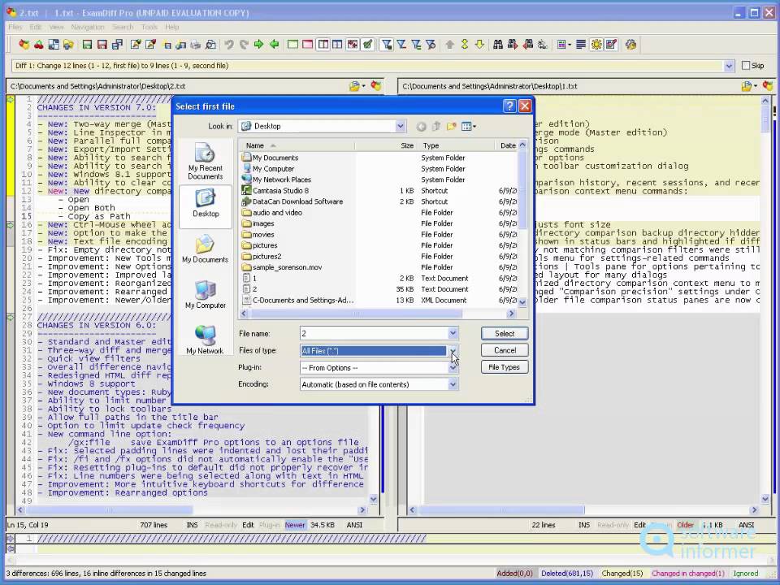
Task: Click the Desktop shortcut in places bar
Action: pyautogui.click(x=205, y=203)
